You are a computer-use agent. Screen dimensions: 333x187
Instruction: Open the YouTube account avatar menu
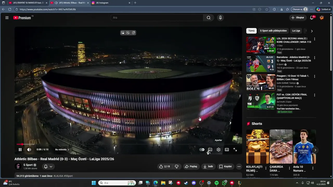tap(322, 18)
